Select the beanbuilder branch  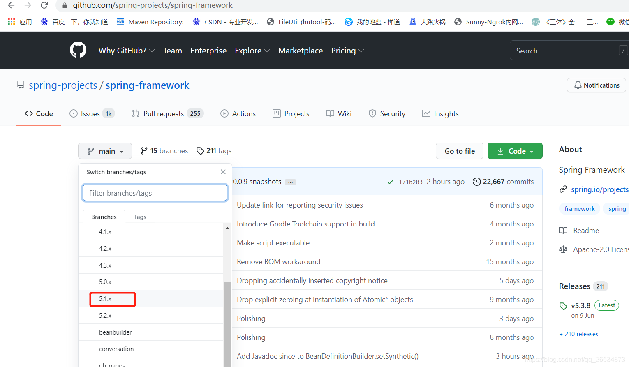pyautogui.click(x=151, y=332)
